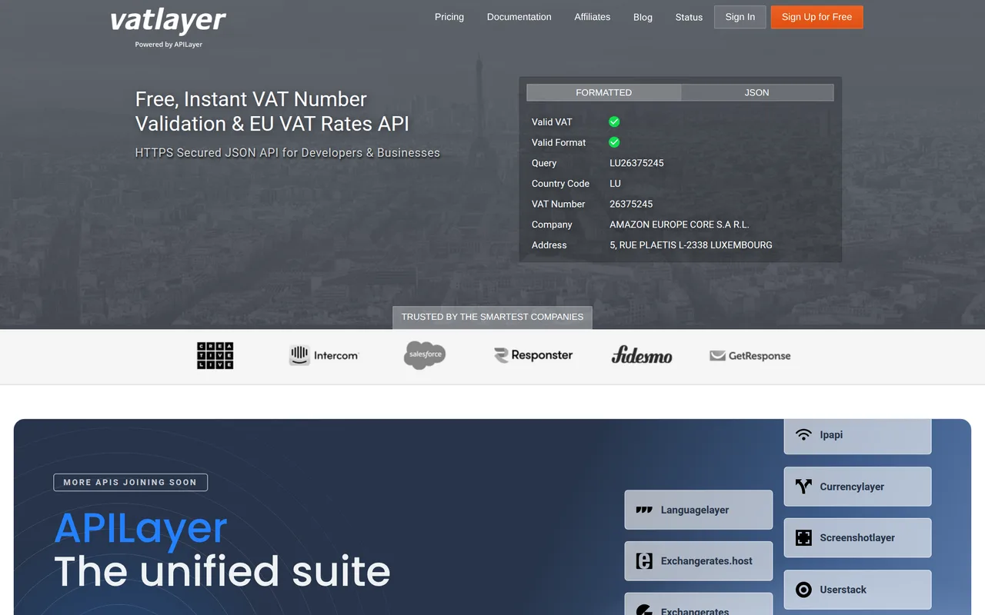
Task: Click the company name AMAZON EUROPE CORE S.A R.L.
Action: 679,224
